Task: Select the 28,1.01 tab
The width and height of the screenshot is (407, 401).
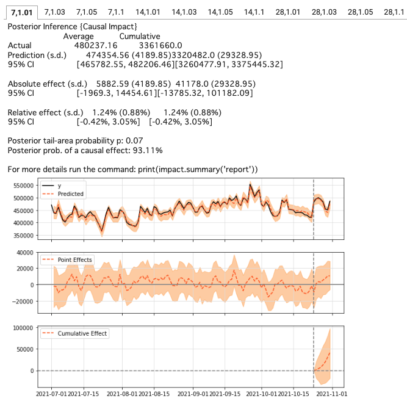Action: pos(287,12)
